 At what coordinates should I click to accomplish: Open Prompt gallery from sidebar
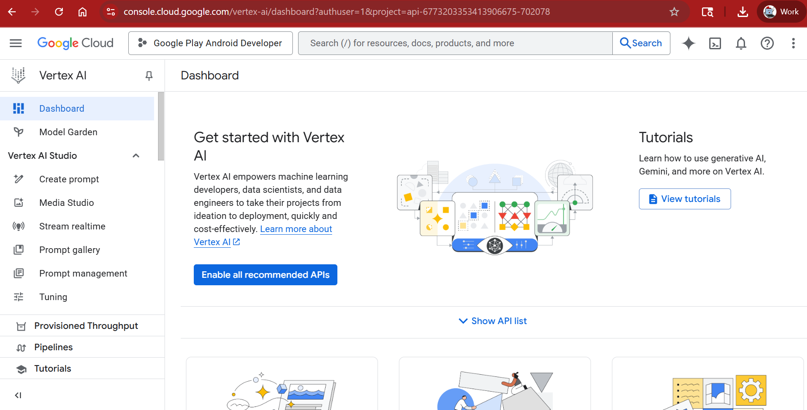click(69, 250)
